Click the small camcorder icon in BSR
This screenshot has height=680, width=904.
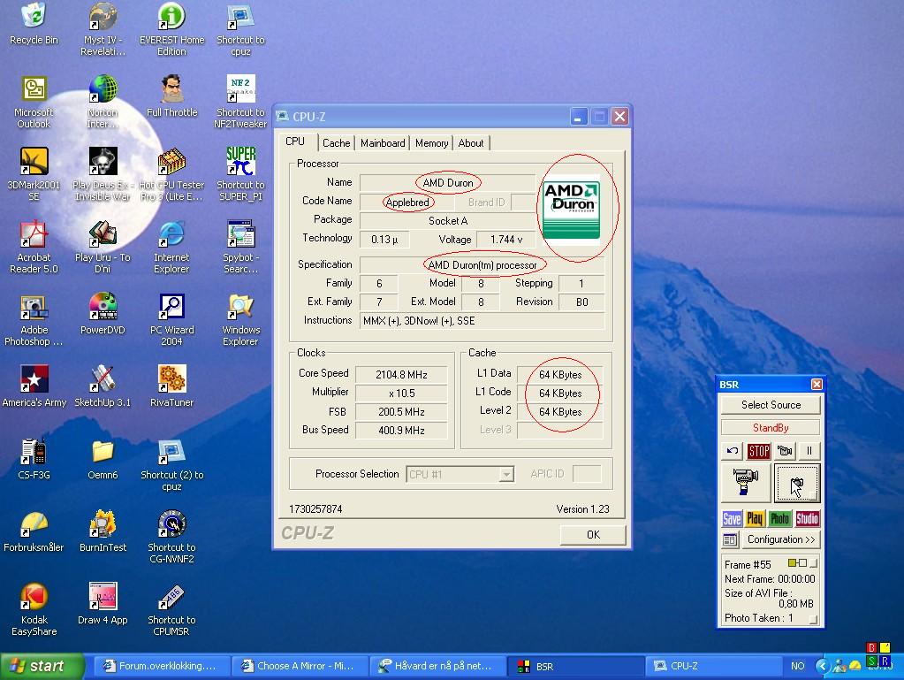pos(785,451)
